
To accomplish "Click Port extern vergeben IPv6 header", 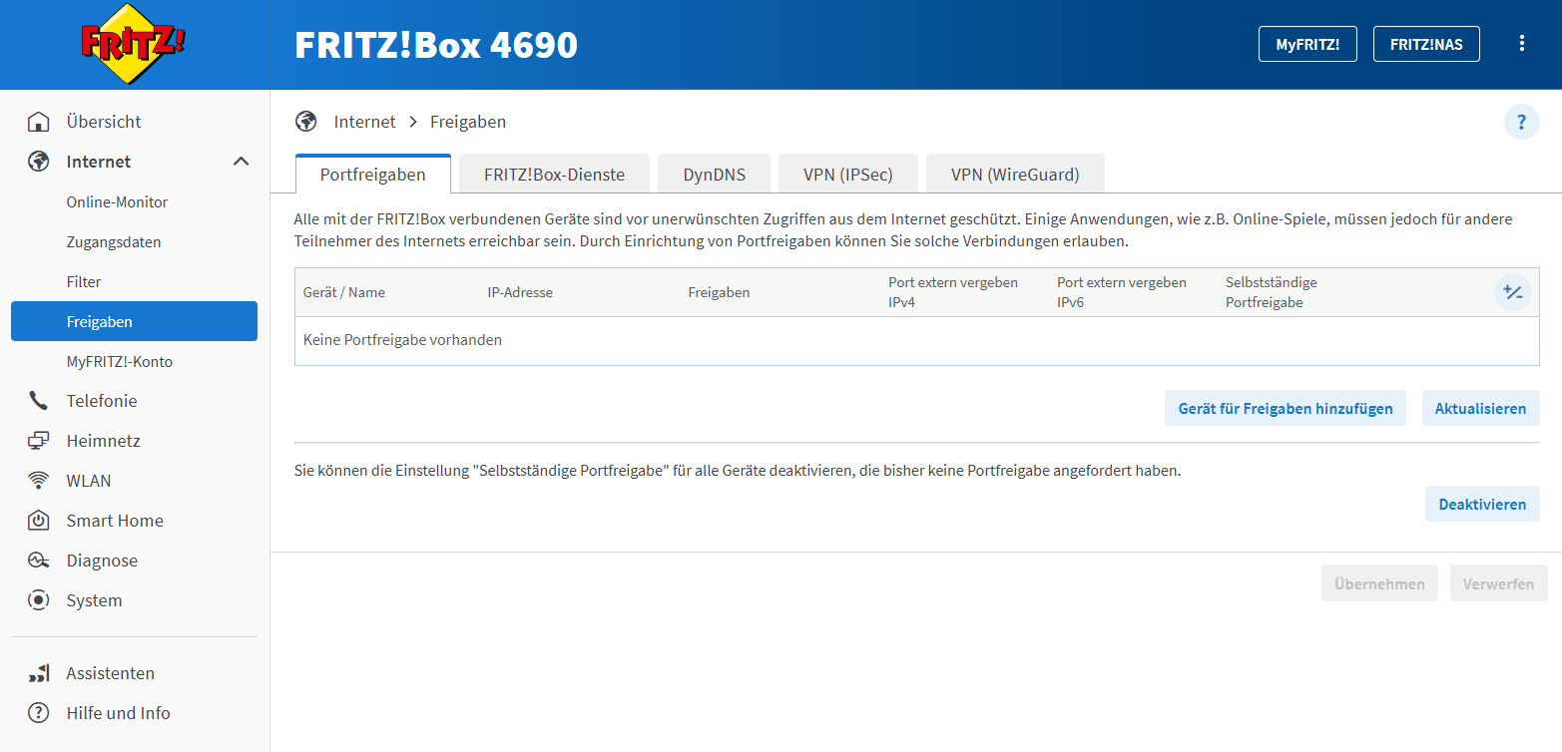I will pyautogui.click(x=1122, y=292).
